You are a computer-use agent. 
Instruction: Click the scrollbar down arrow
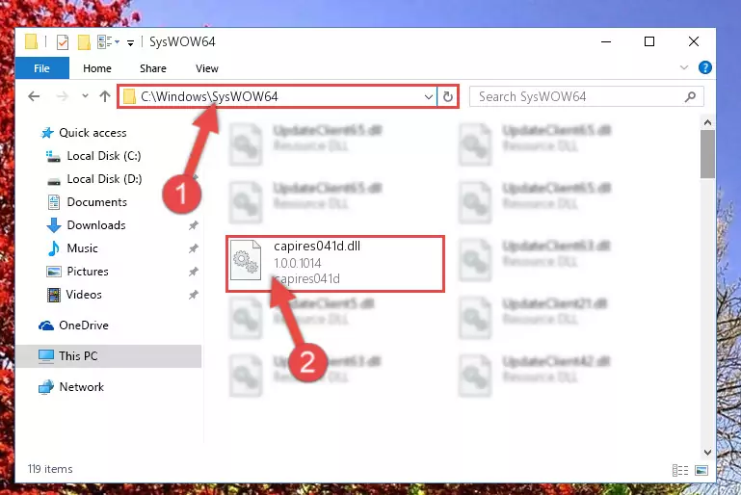[x=707, y=452]
